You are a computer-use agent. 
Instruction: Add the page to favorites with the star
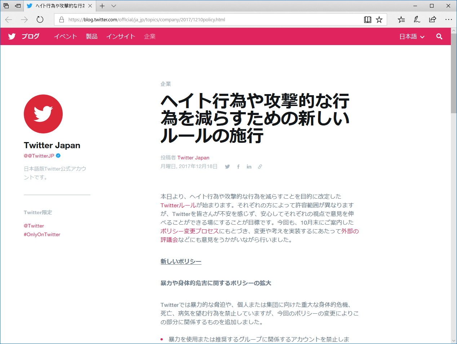(379, 19)
